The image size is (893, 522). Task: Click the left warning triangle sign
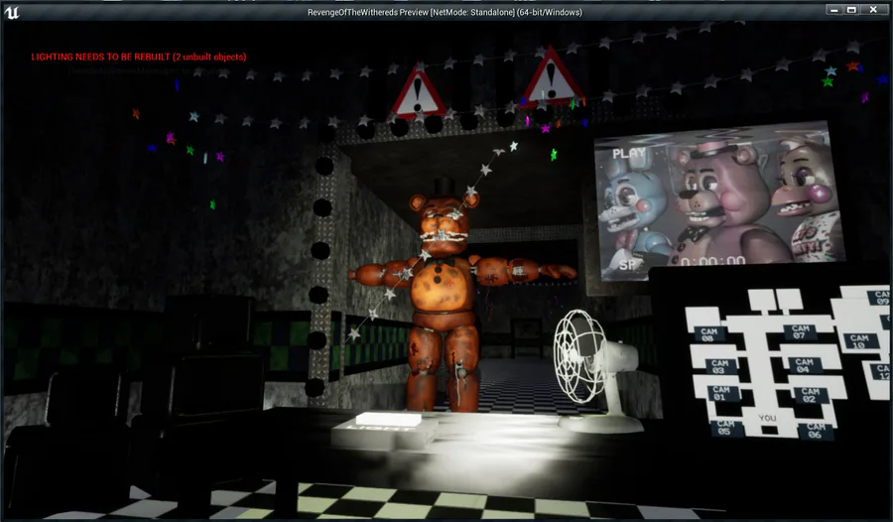pyautogui.click(x=418, y=91)
